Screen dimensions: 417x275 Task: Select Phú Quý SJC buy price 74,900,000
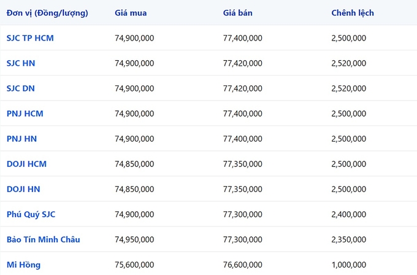pos(134,215)
